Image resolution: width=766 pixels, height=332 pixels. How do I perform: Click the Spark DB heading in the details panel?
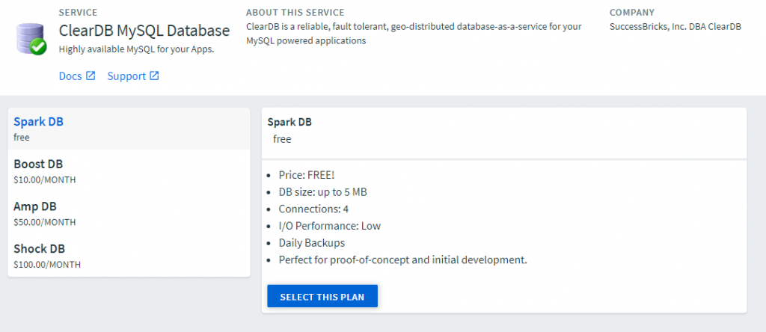click(x=289, y=122)
